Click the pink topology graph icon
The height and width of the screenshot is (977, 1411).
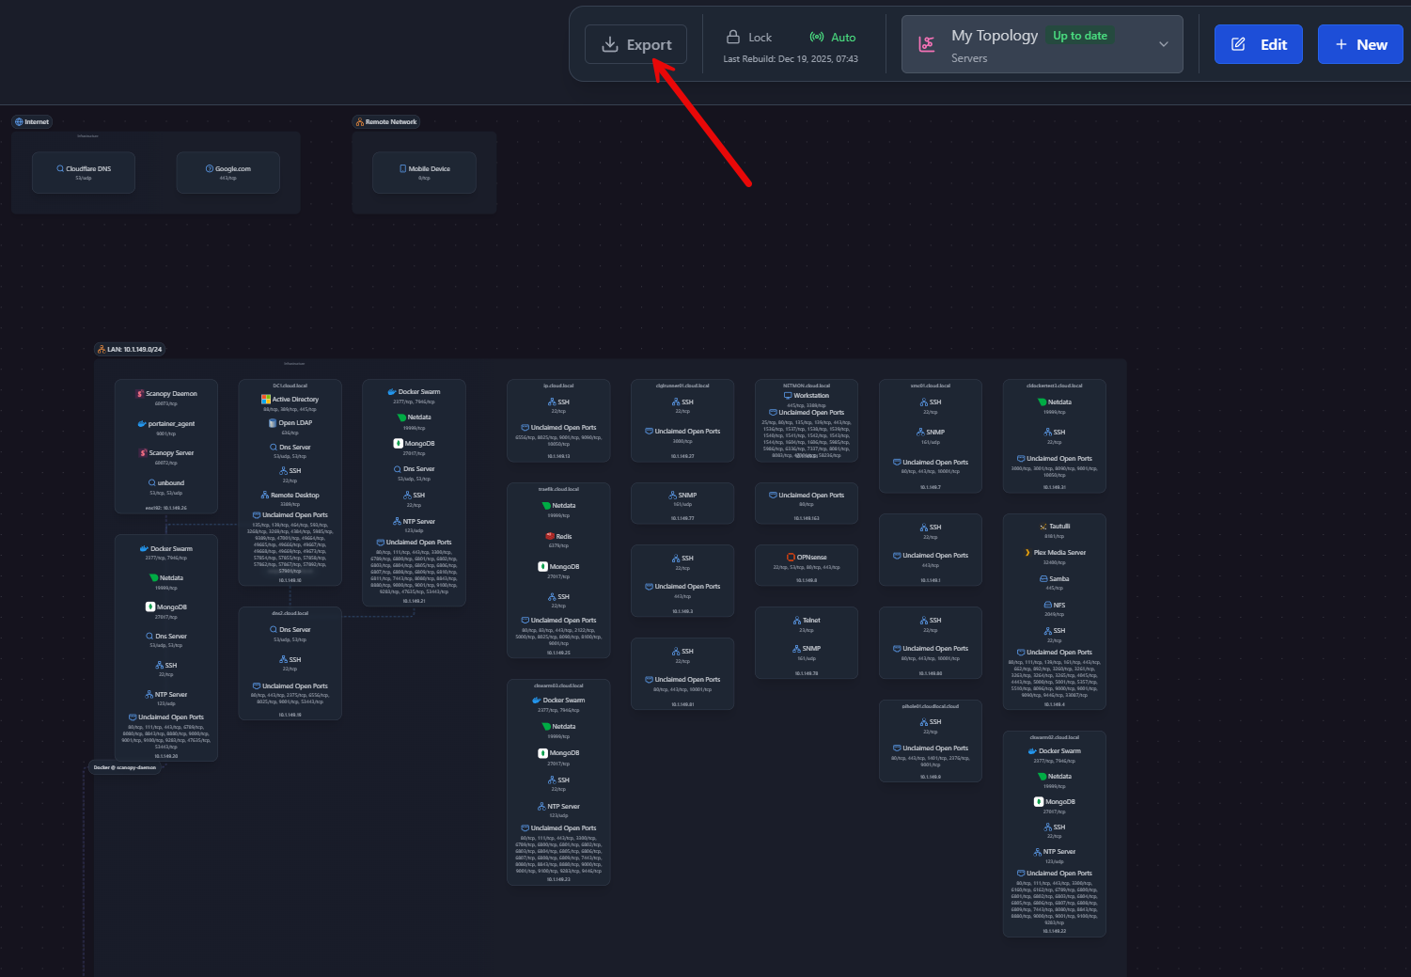click(927, 44)
